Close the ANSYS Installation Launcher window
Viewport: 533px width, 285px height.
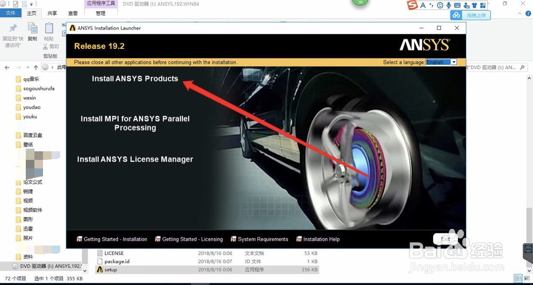tap(456, 28)
